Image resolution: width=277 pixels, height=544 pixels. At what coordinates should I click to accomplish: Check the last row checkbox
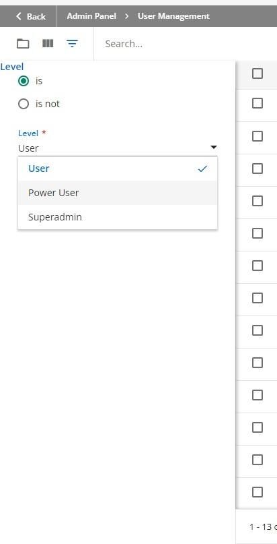(258, 492)
